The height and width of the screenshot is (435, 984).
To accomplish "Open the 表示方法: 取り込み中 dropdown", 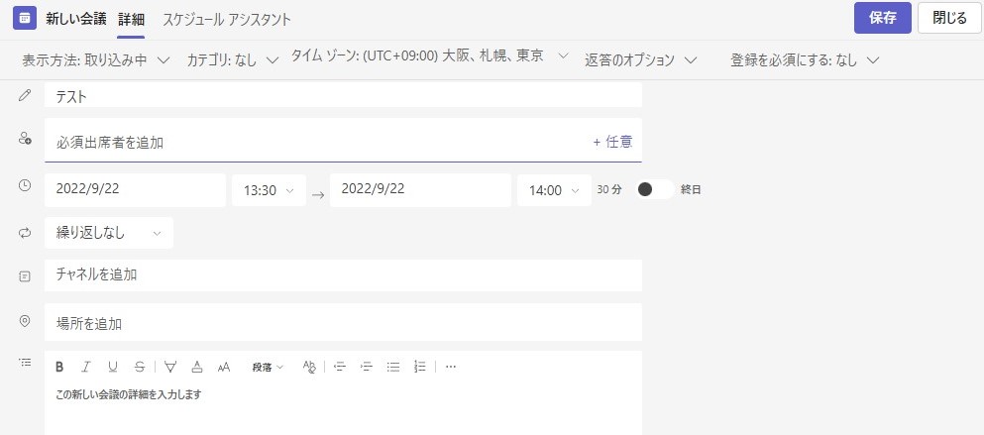I will click(x=96, y=60).
